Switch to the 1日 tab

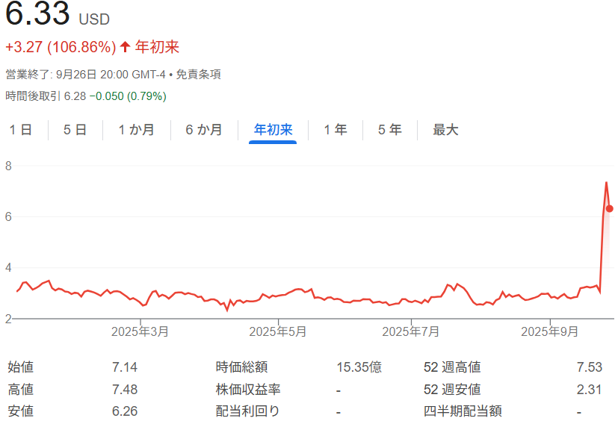click(x=20, y=130)
